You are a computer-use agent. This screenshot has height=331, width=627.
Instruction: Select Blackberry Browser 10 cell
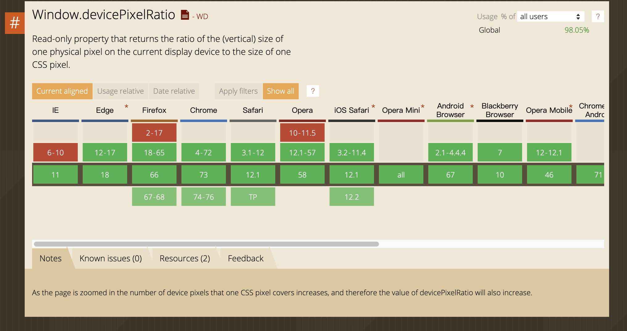tap(500, 174)
